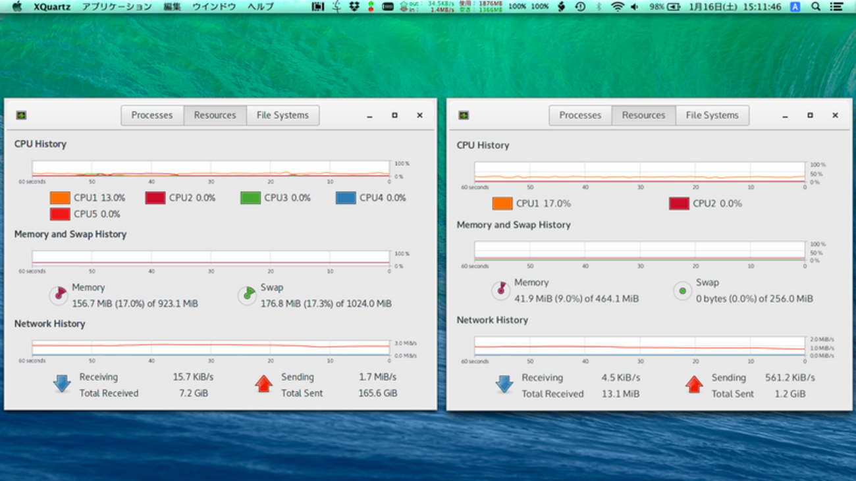Pick the blue CPU4 color swatch
Viewport: 856px width, 481px height.
point(346,197)
